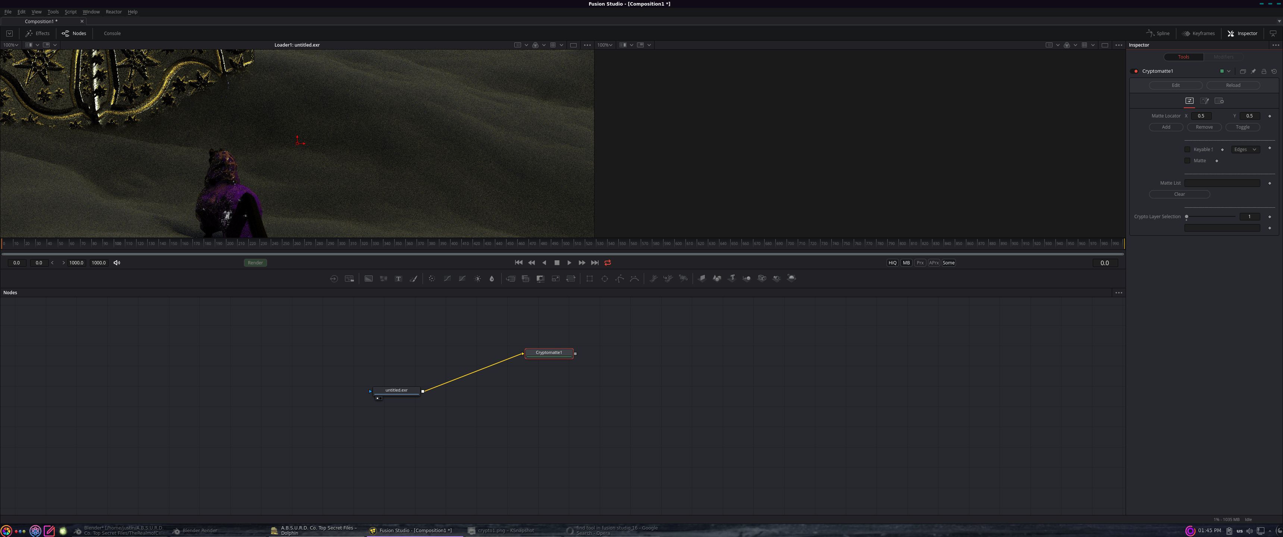Click the Reload button for Cryptomatte1
Image resolution: width=1283 pixels, height=537 pixels.
(1233, 85)
